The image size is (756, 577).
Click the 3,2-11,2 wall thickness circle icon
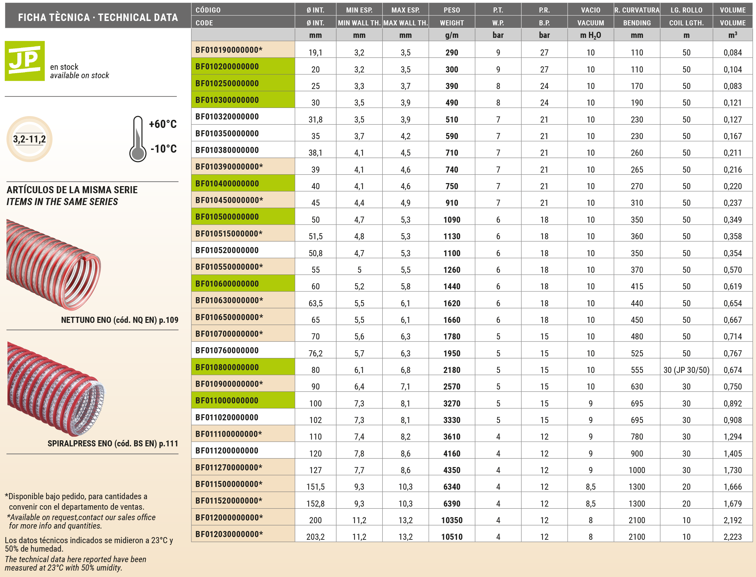[x=29, y=139]
